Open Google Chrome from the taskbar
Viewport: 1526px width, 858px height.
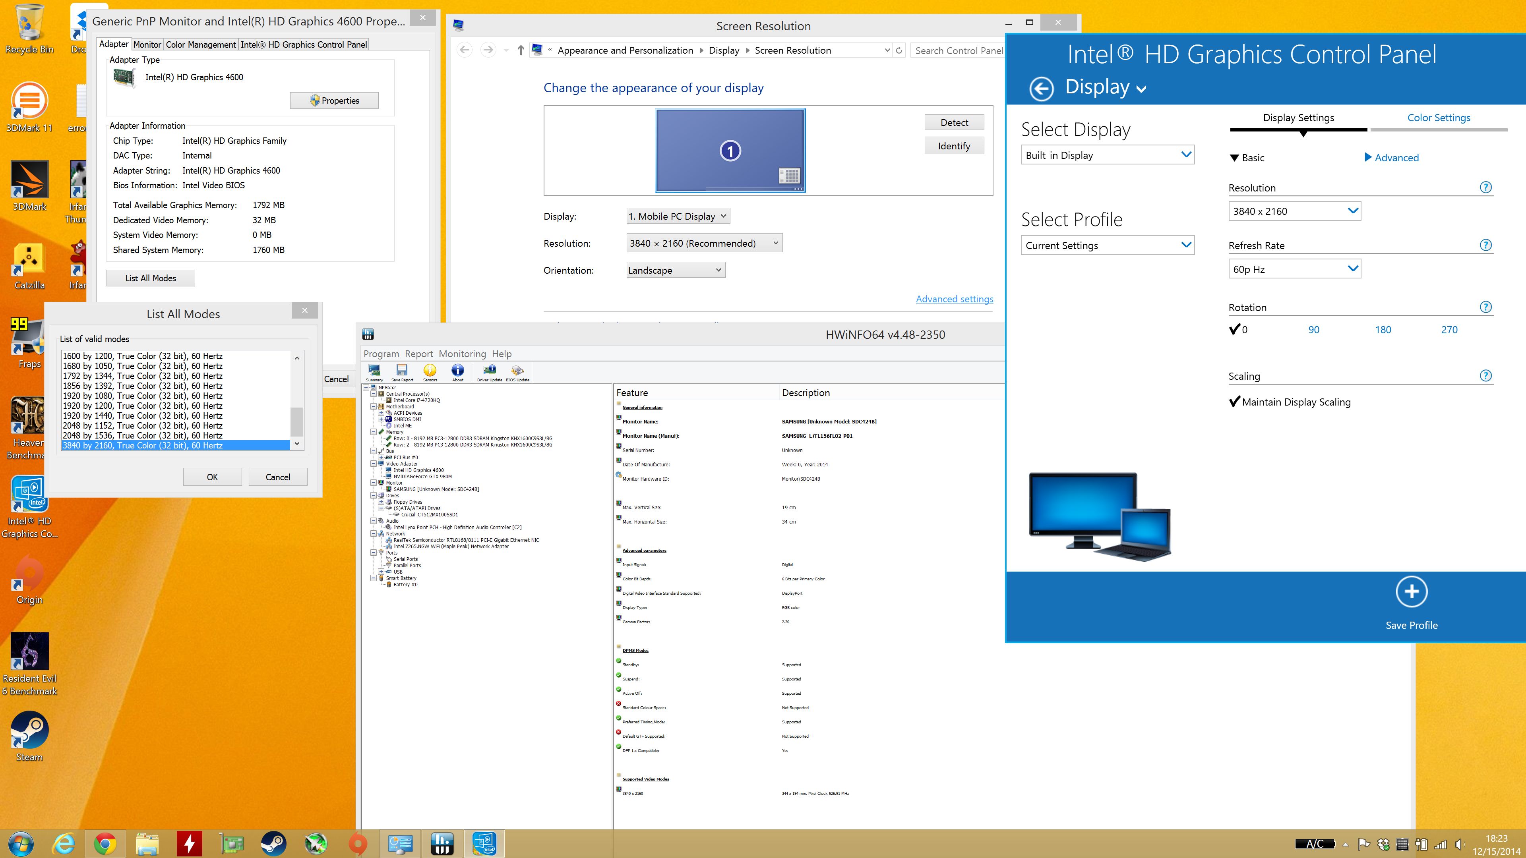click(x=105, y=843)
